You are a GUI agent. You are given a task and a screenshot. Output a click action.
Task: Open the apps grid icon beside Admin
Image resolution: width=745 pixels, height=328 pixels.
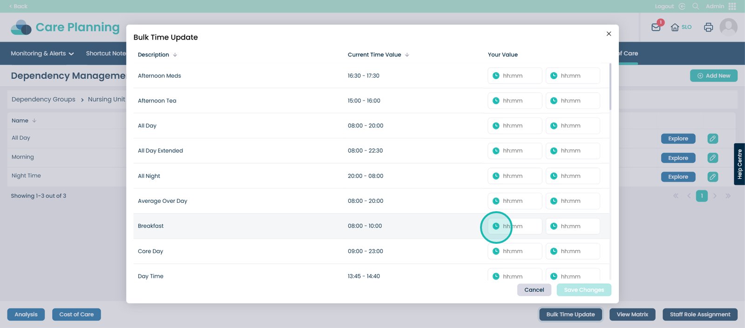732,6
